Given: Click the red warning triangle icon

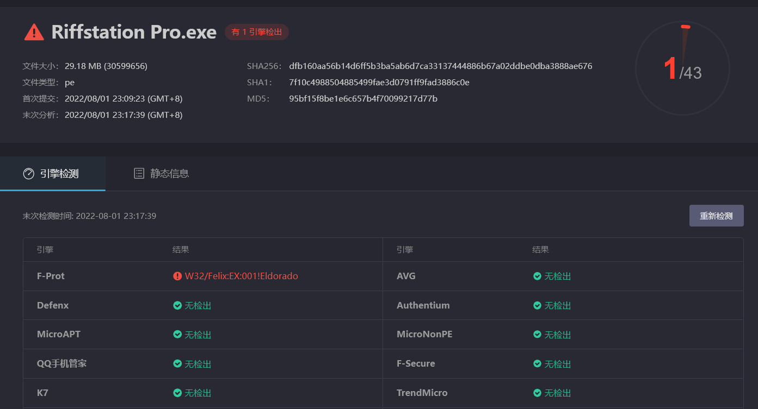Looking at the screenshot, I should [34, 32].
